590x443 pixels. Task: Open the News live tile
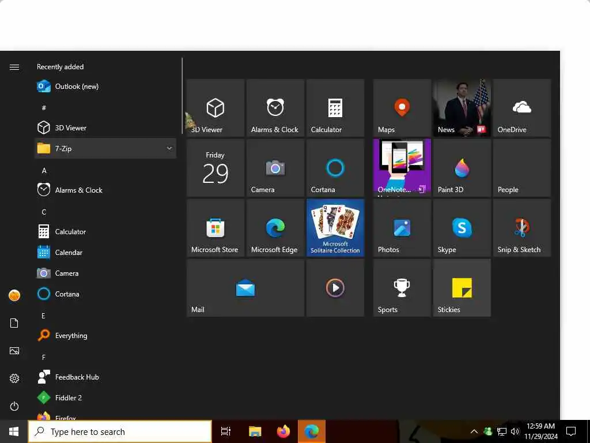462,108
